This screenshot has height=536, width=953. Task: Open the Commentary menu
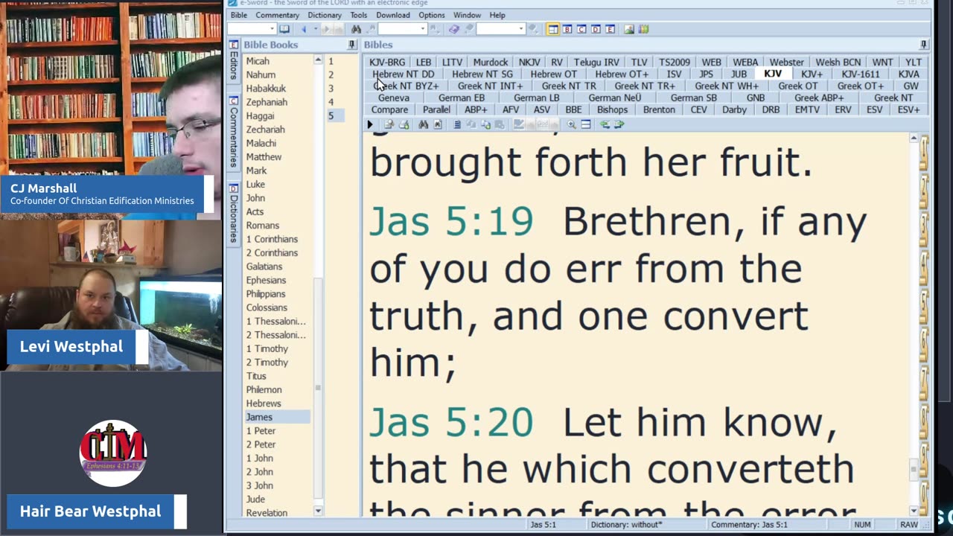277,15
